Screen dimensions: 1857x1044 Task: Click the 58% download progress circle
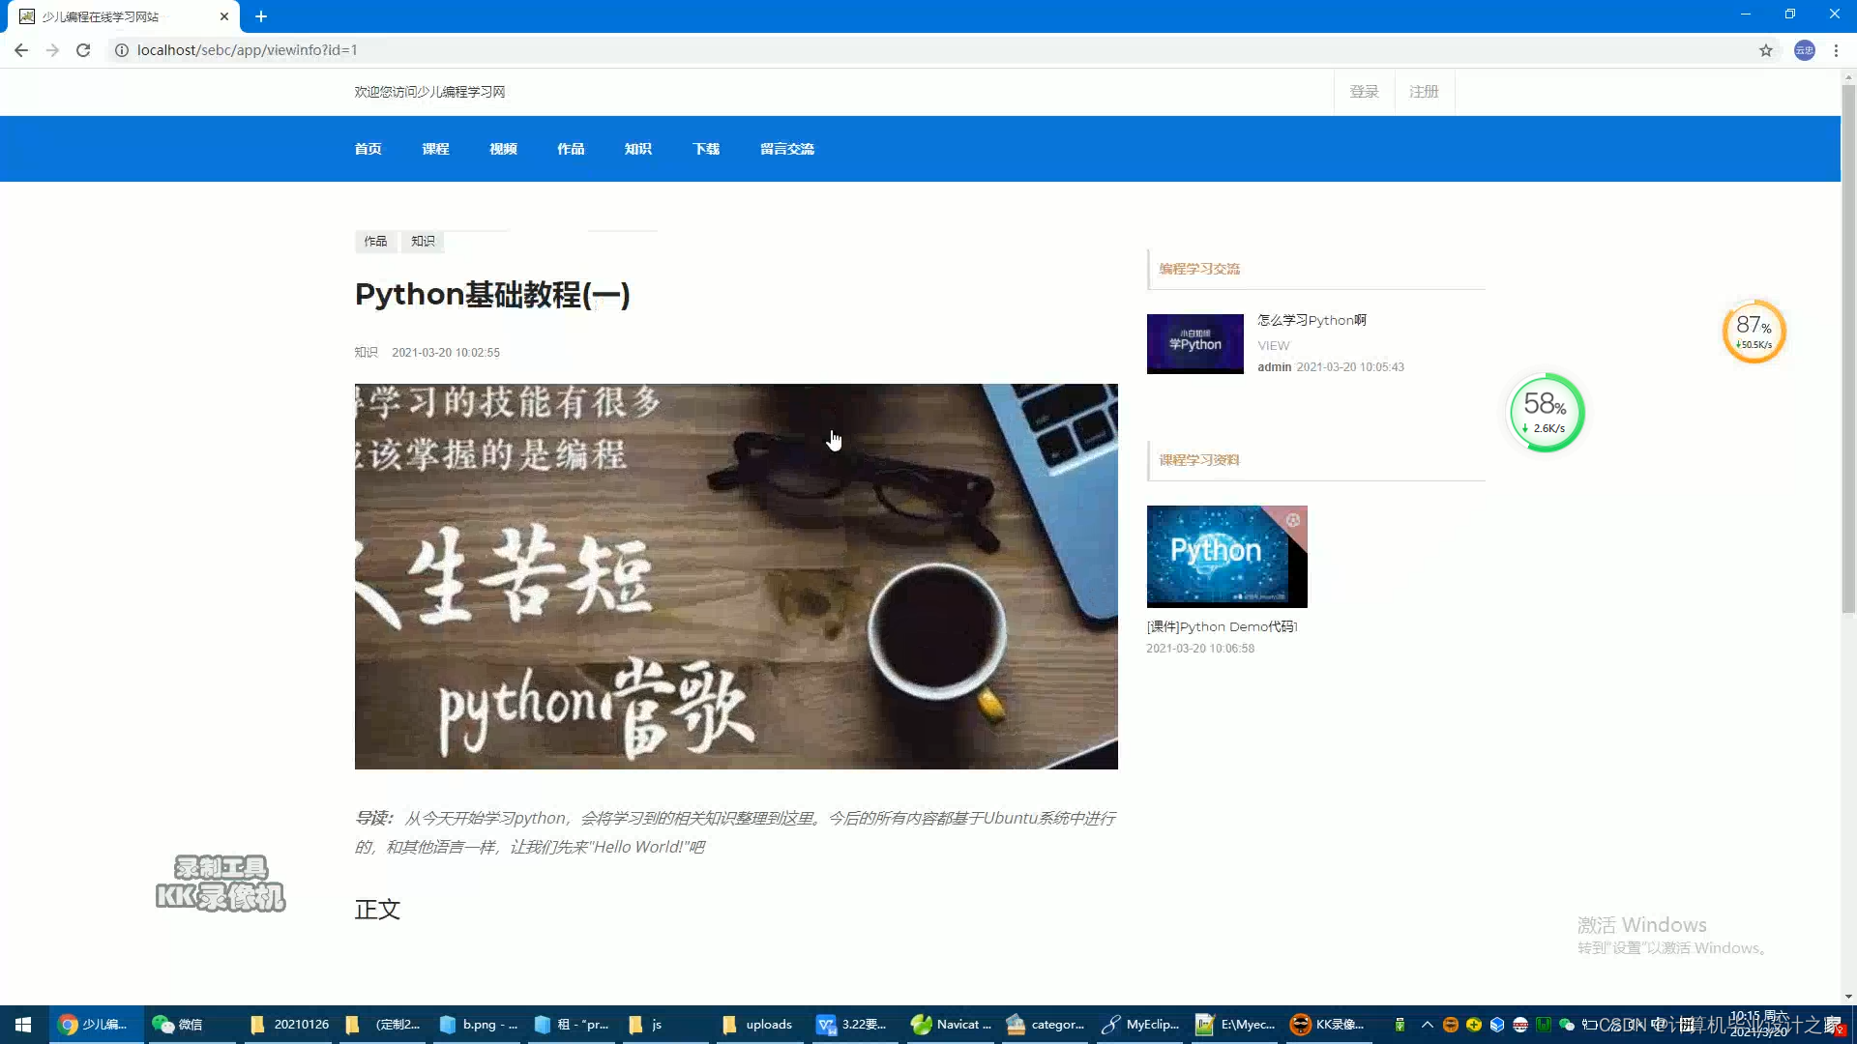[1545, 412]
